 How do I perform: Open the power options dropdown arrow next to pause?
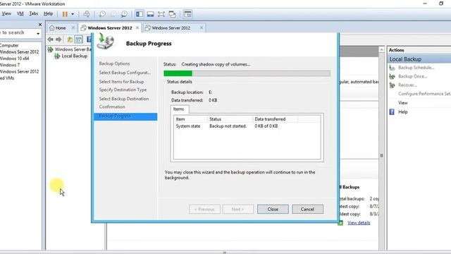click(73, 14)
